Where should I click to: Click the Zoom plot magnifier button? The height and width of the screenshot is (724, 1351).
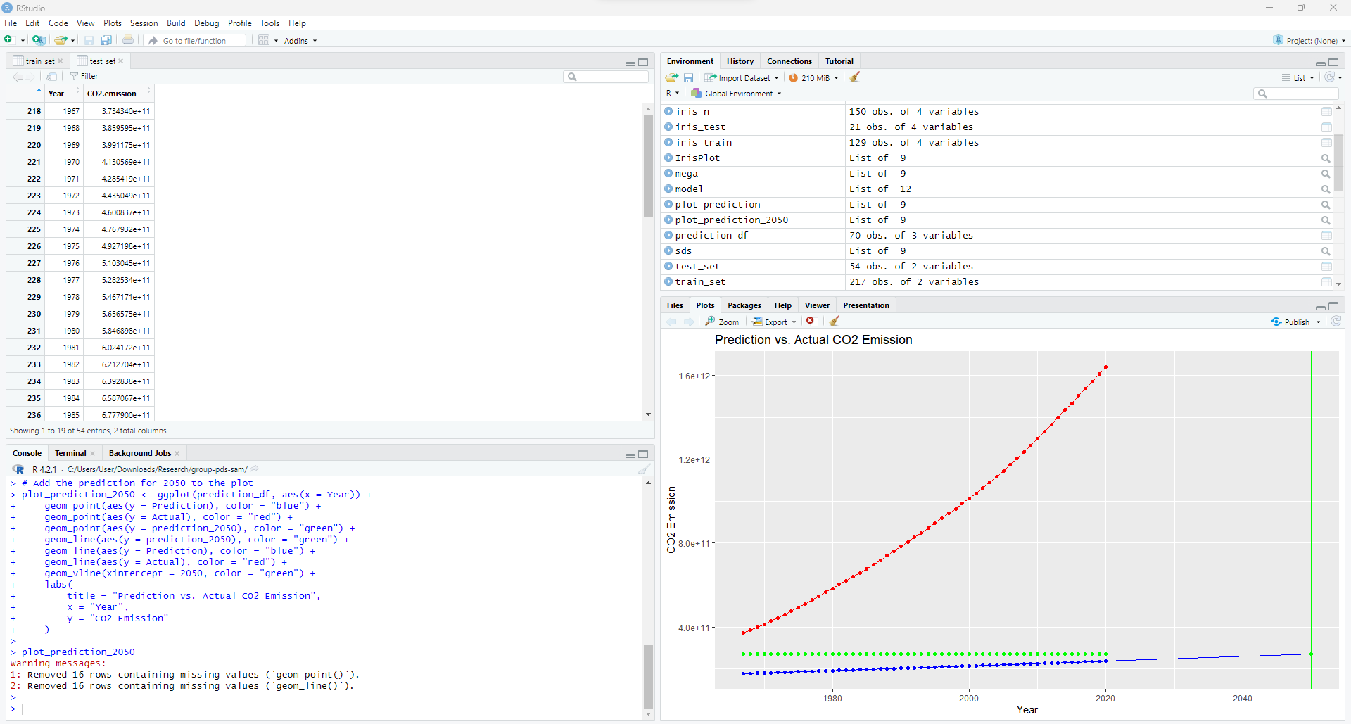point(722,322)
